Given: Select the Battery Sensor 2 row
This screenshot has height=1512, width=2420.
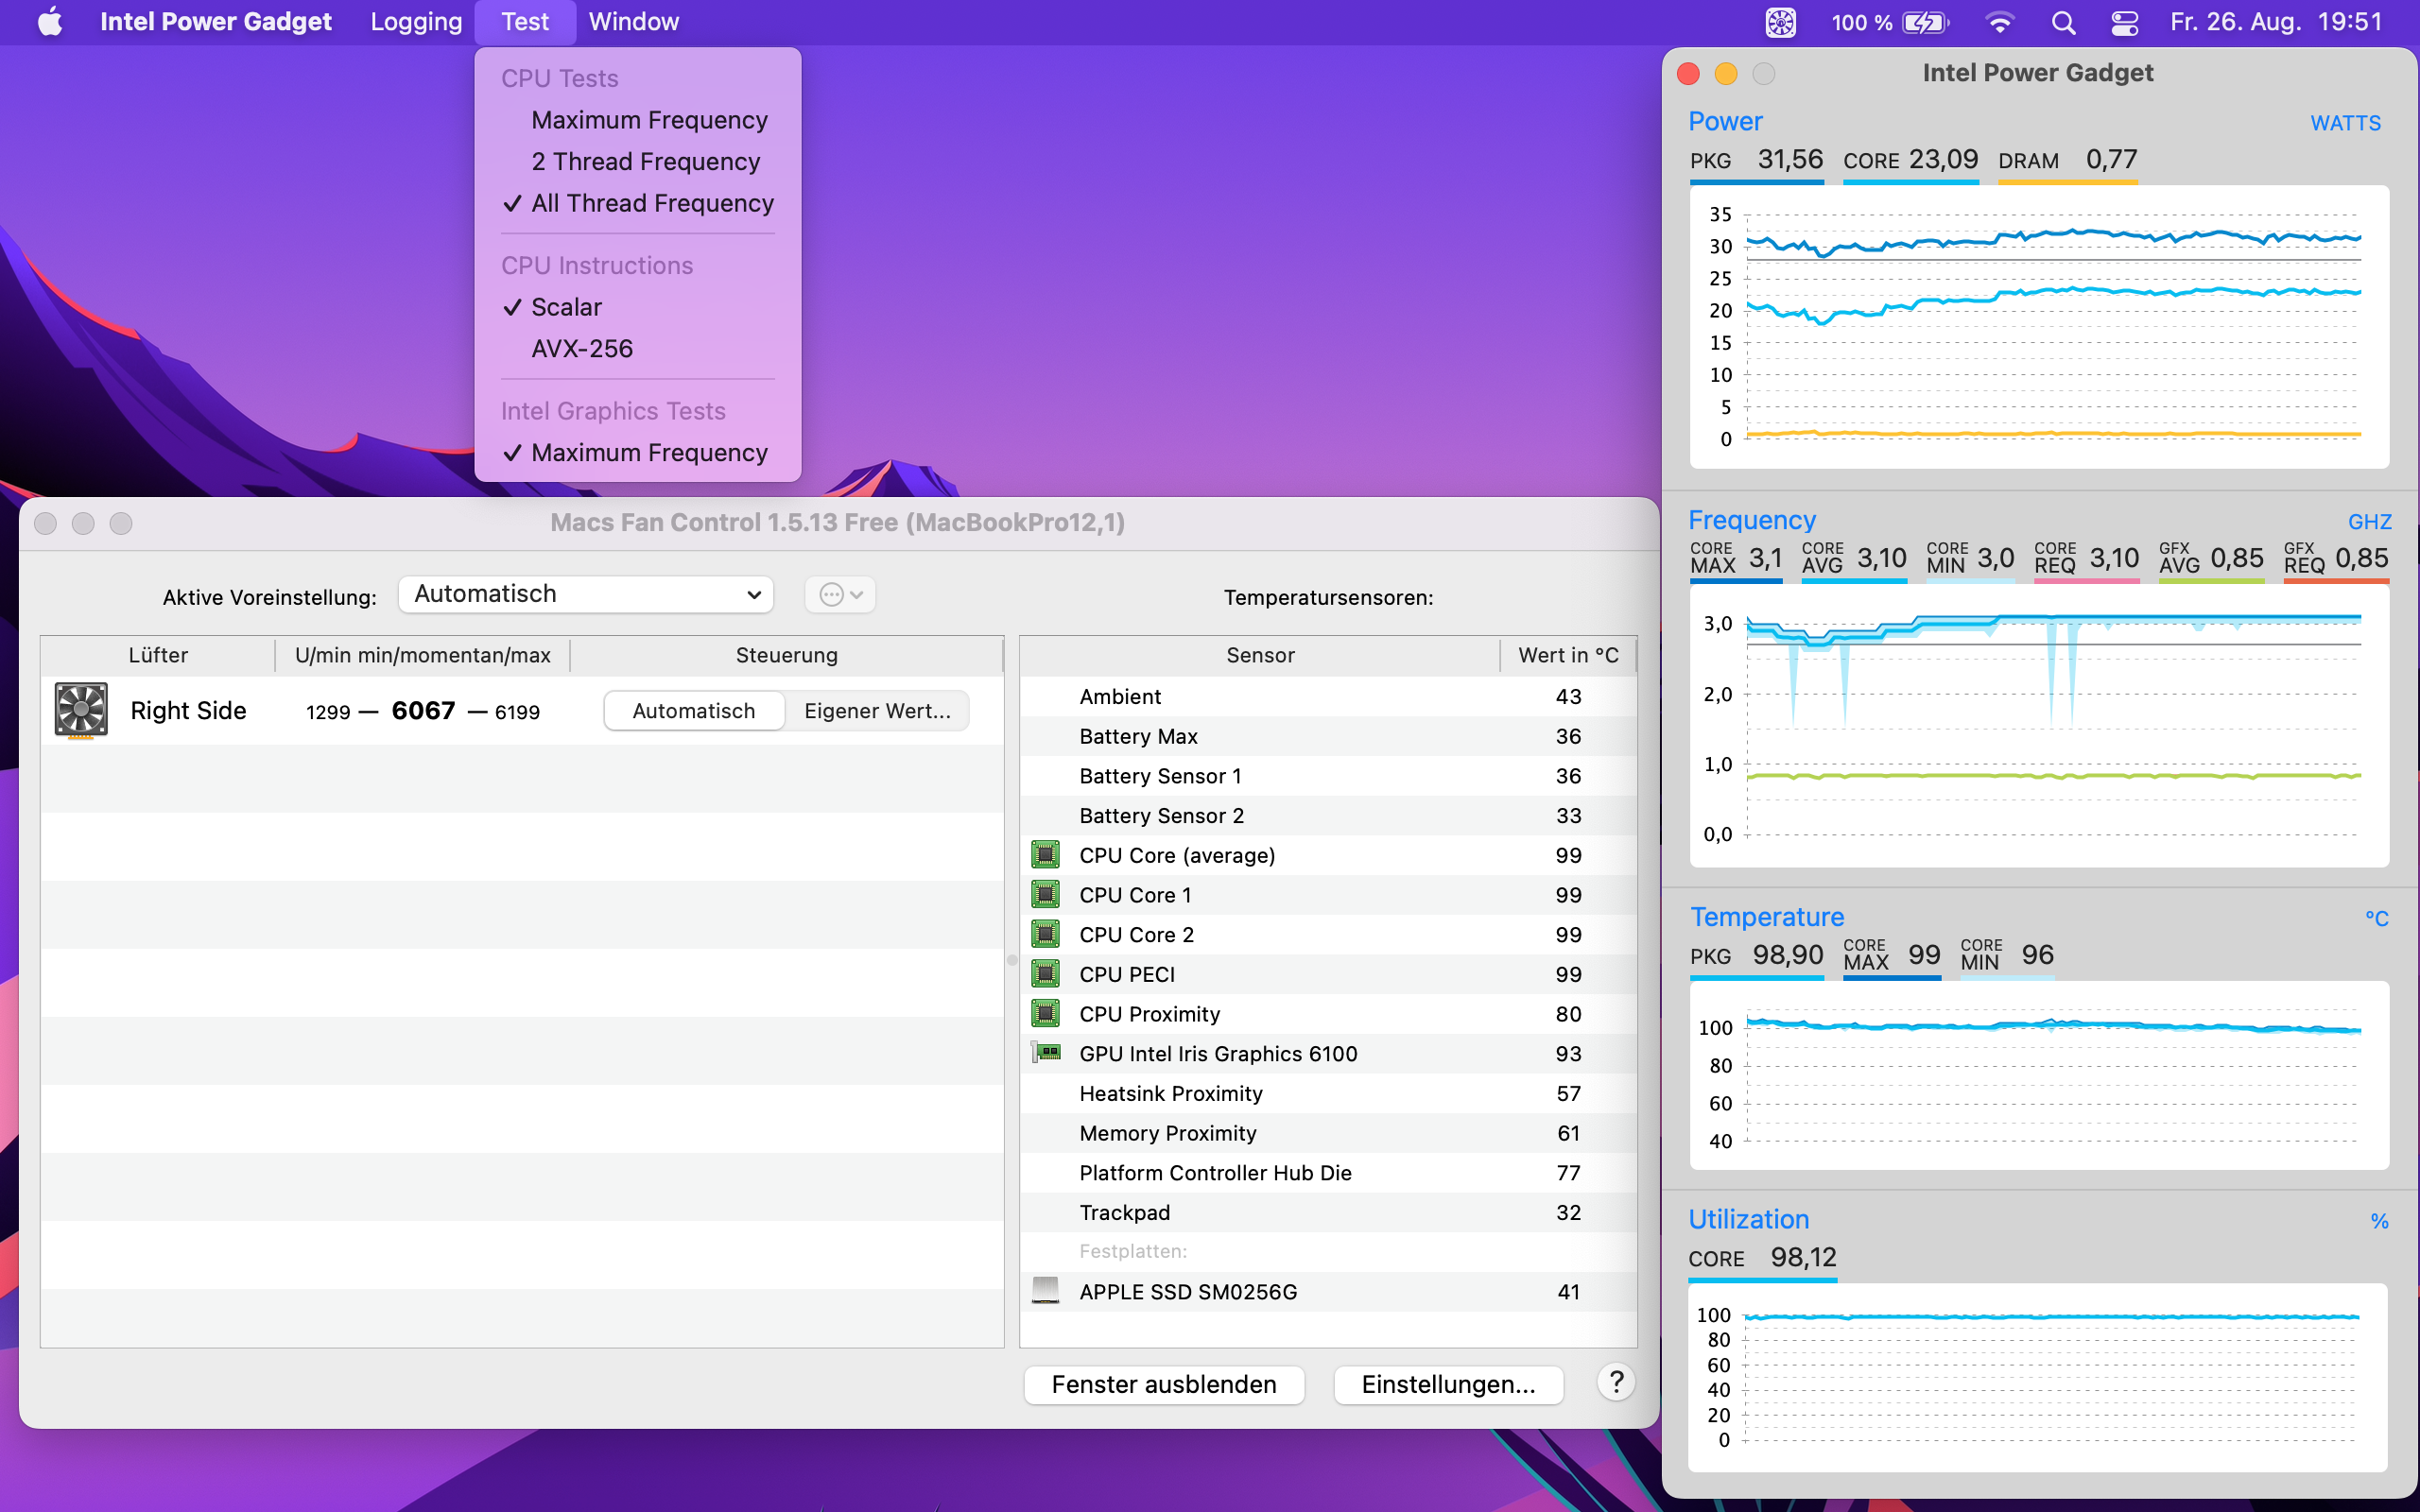Looking at the screenshot, I should pos(1328,815).
